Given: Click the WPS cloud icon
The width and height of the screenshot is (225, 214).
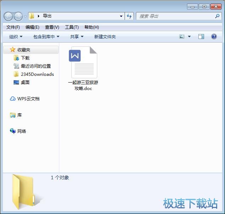Looking at the screenshot, I should click(x=13, y=99).
